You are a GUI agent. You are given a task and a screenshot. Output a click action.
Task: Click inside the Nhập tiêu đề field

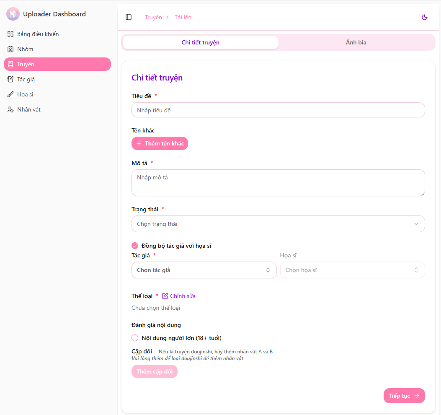278,110
